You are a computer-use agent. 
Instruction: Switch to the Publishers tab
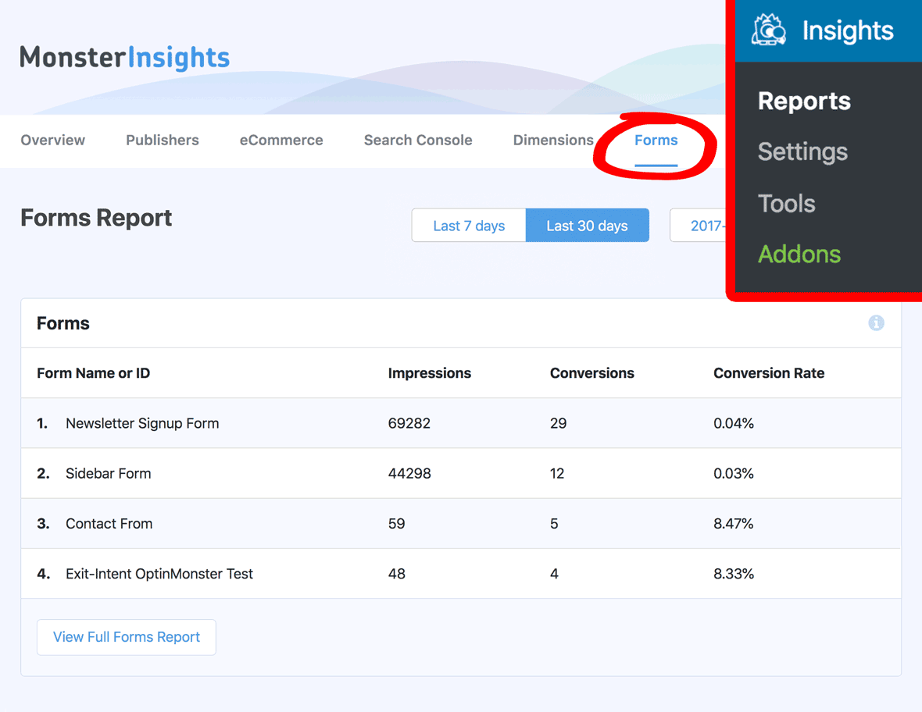(x=162, y=141)
